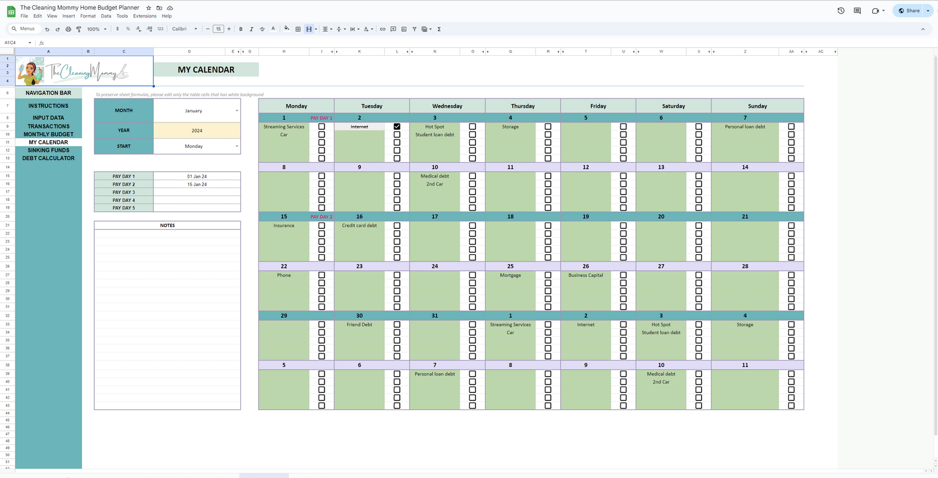Click the Share button

point(909,11)
